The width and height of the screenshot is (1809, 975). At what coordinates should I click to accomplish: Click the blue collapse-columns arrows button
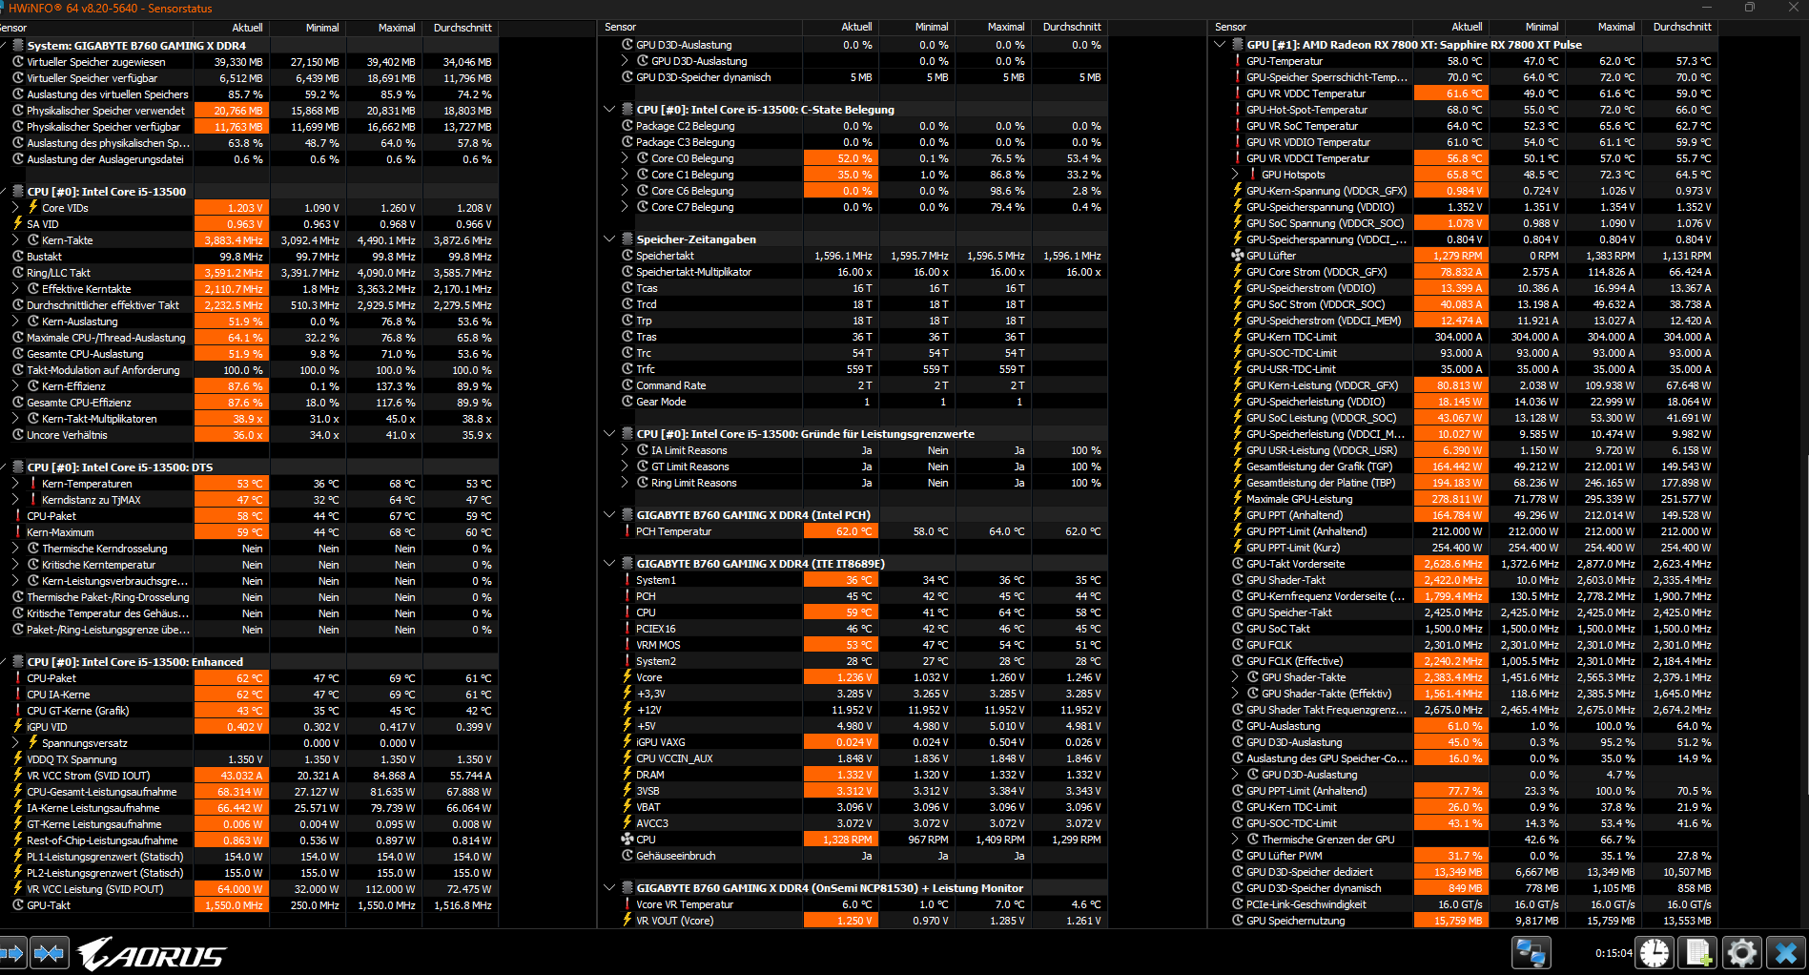49,952
